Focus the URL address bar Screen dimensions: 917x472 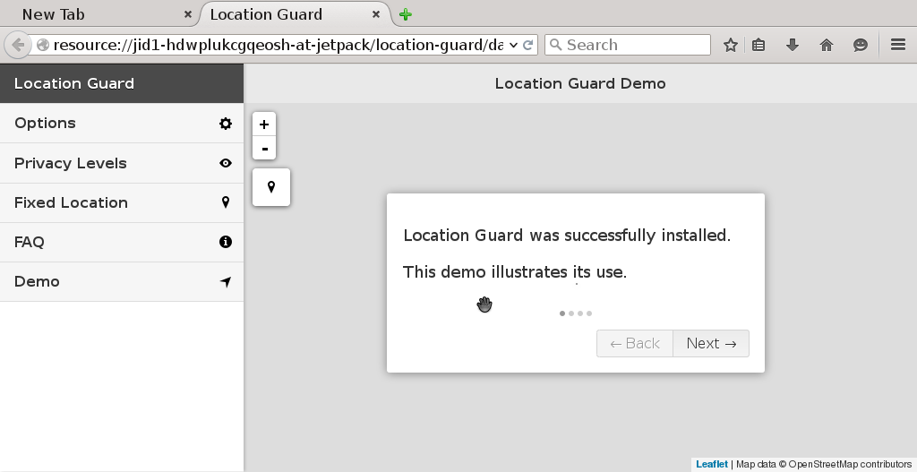pos(278,45)
